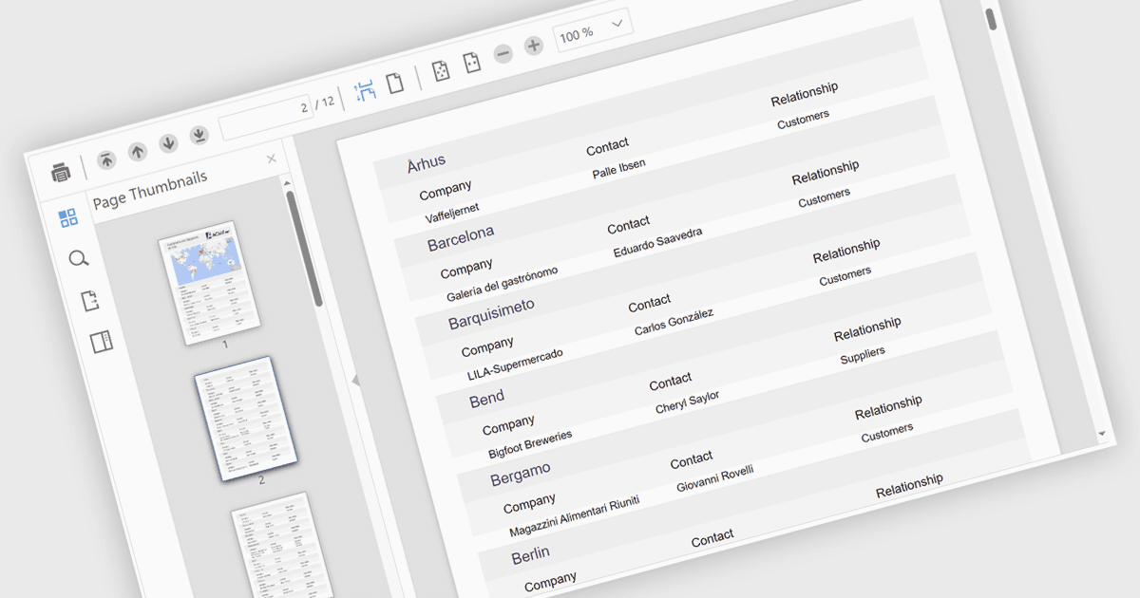The width and height of the screenshot is (1140, 598).
Task: Click the Barquisimeto city heading
Action: [x=491, y=312]
